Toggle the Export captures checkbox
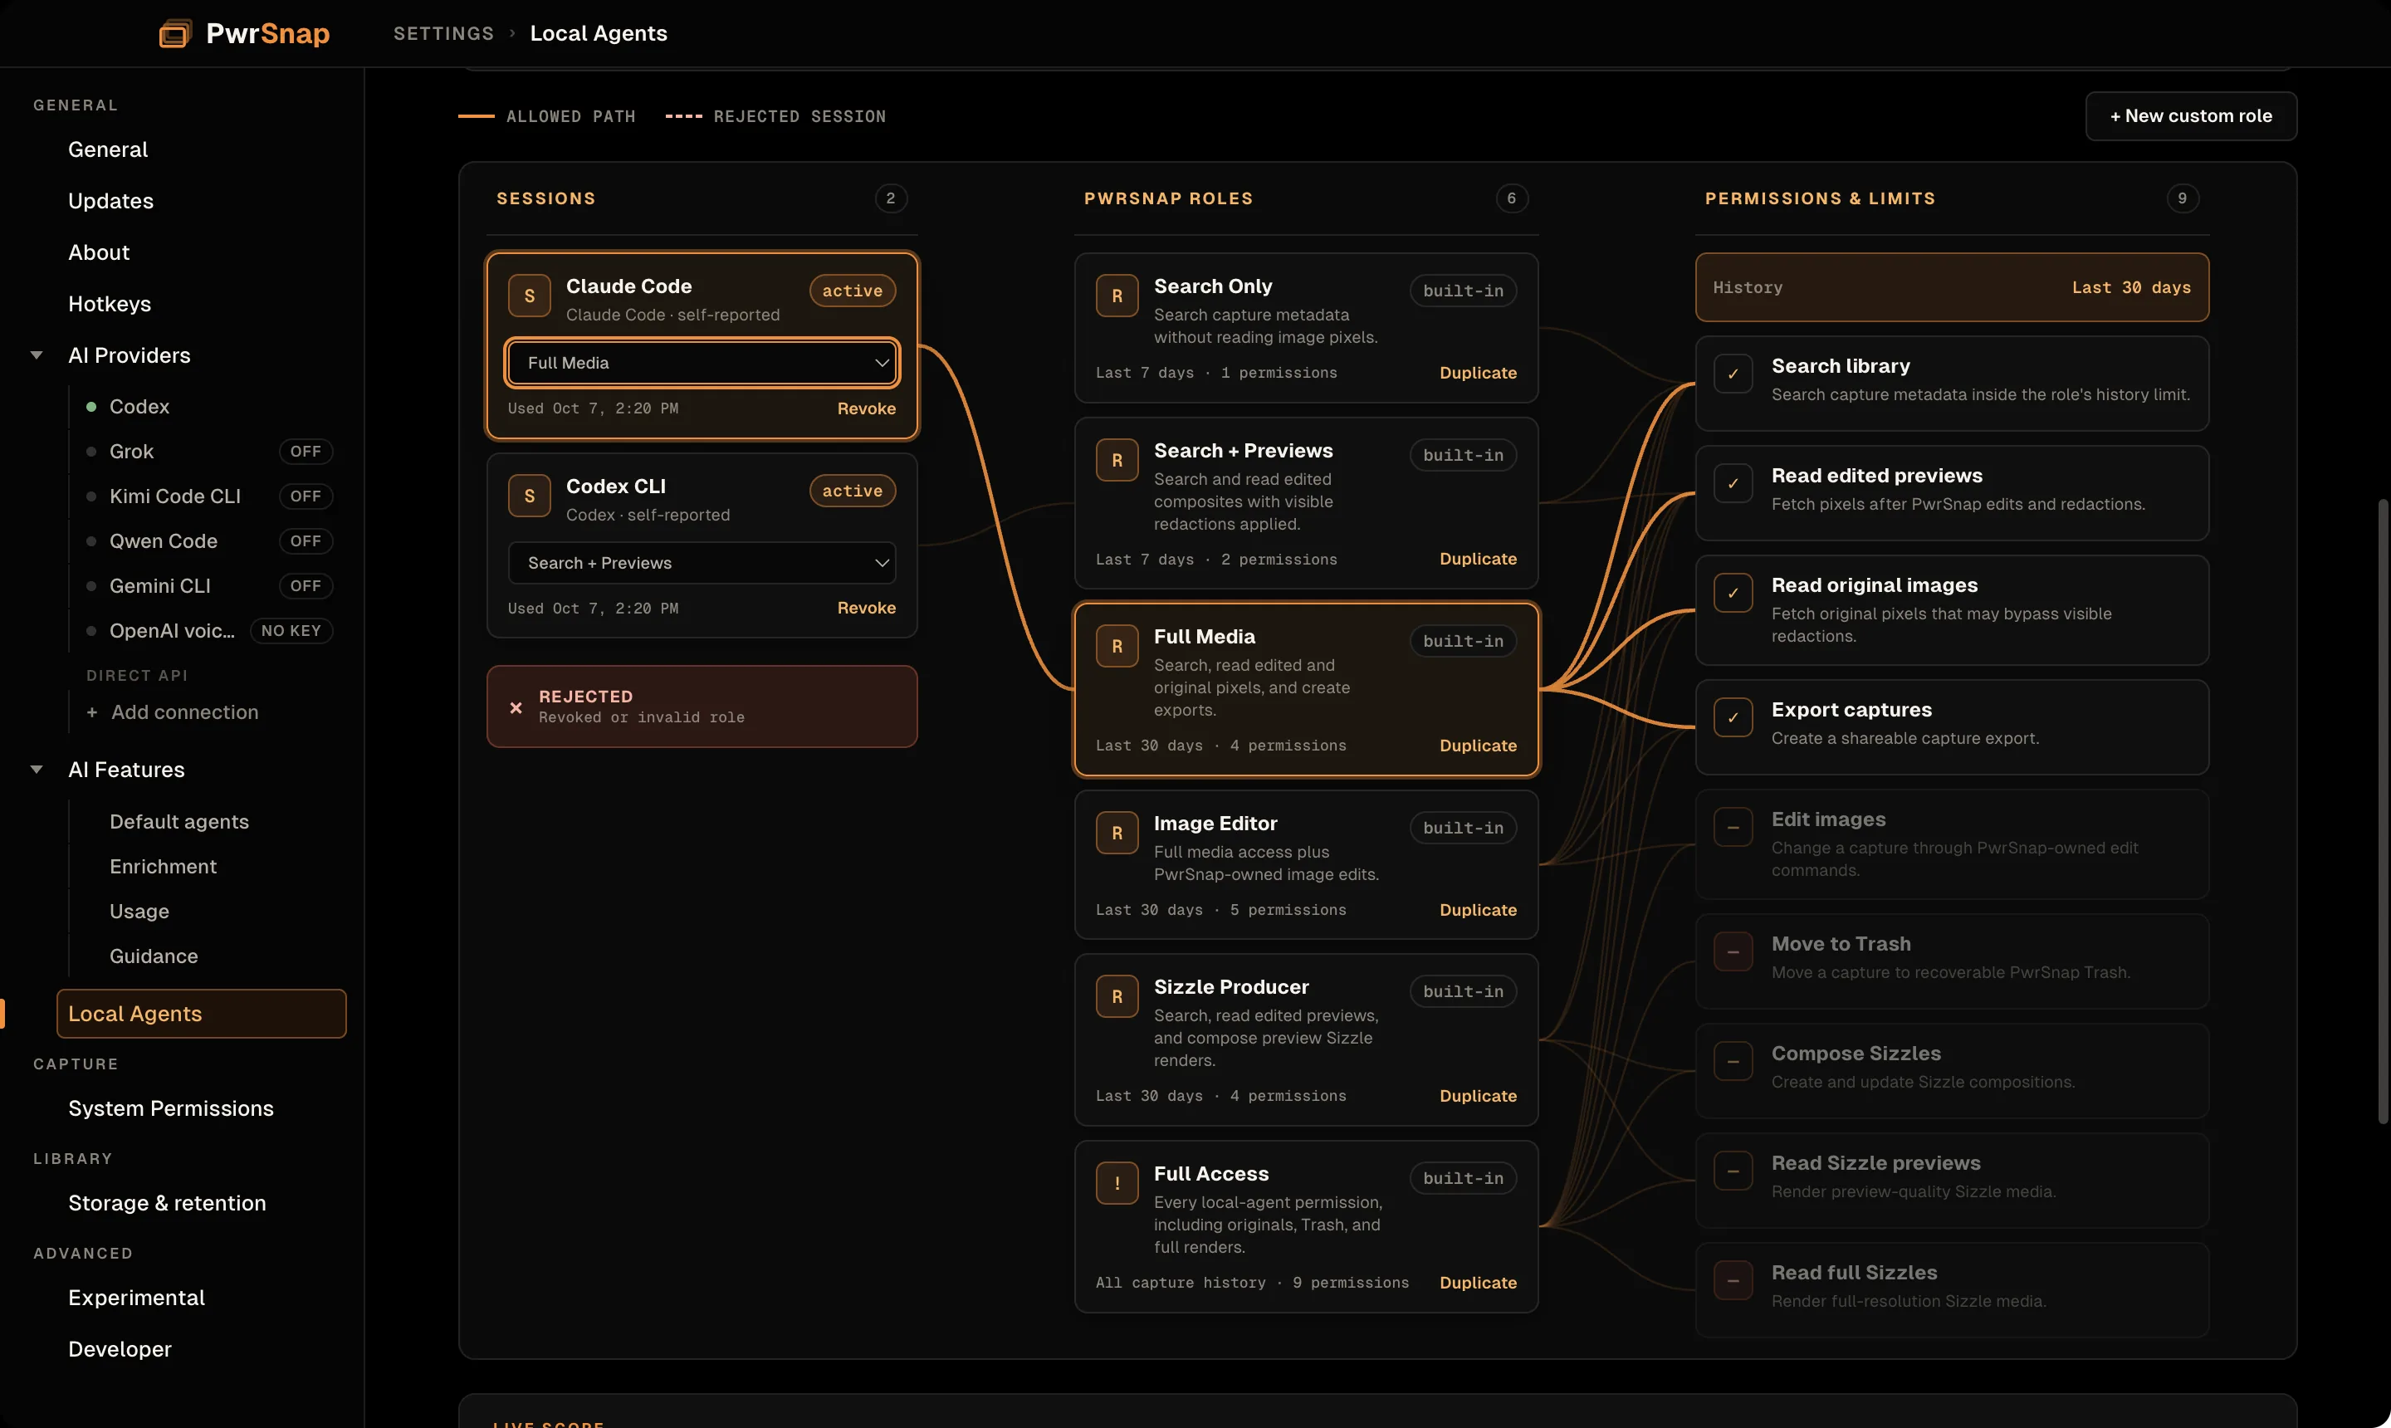Viewport: 2391px width, 1428px height. [x=1733, y=718]
